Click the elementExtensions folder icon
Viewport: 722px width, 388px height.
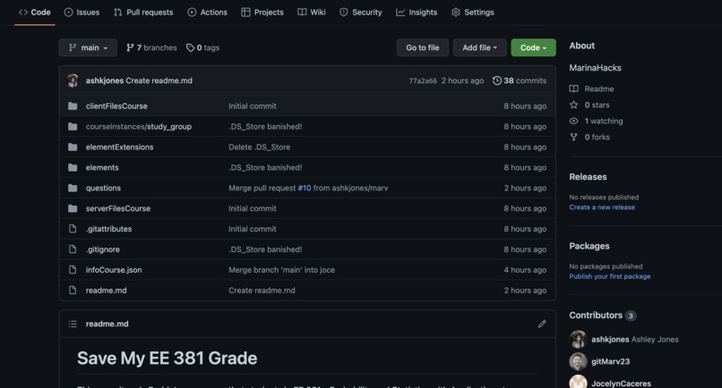tap(73, 148)
